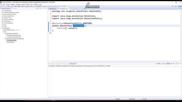Expand the 7-jdbc project
Screen dimensions: 182x102
[1, 26]
